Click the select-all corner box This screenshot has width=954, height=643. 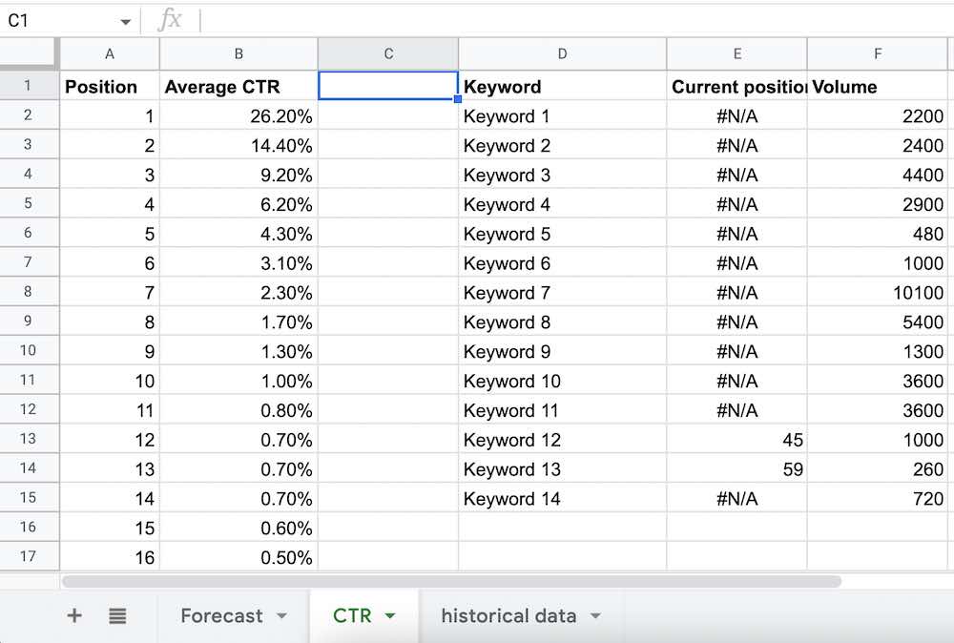click(29, 54)
